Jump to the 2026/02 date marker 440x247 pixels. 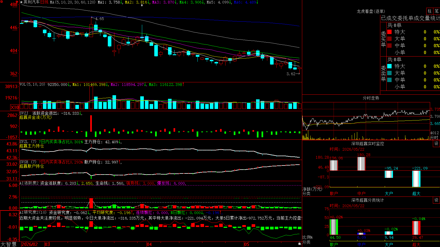pos(30,244)
